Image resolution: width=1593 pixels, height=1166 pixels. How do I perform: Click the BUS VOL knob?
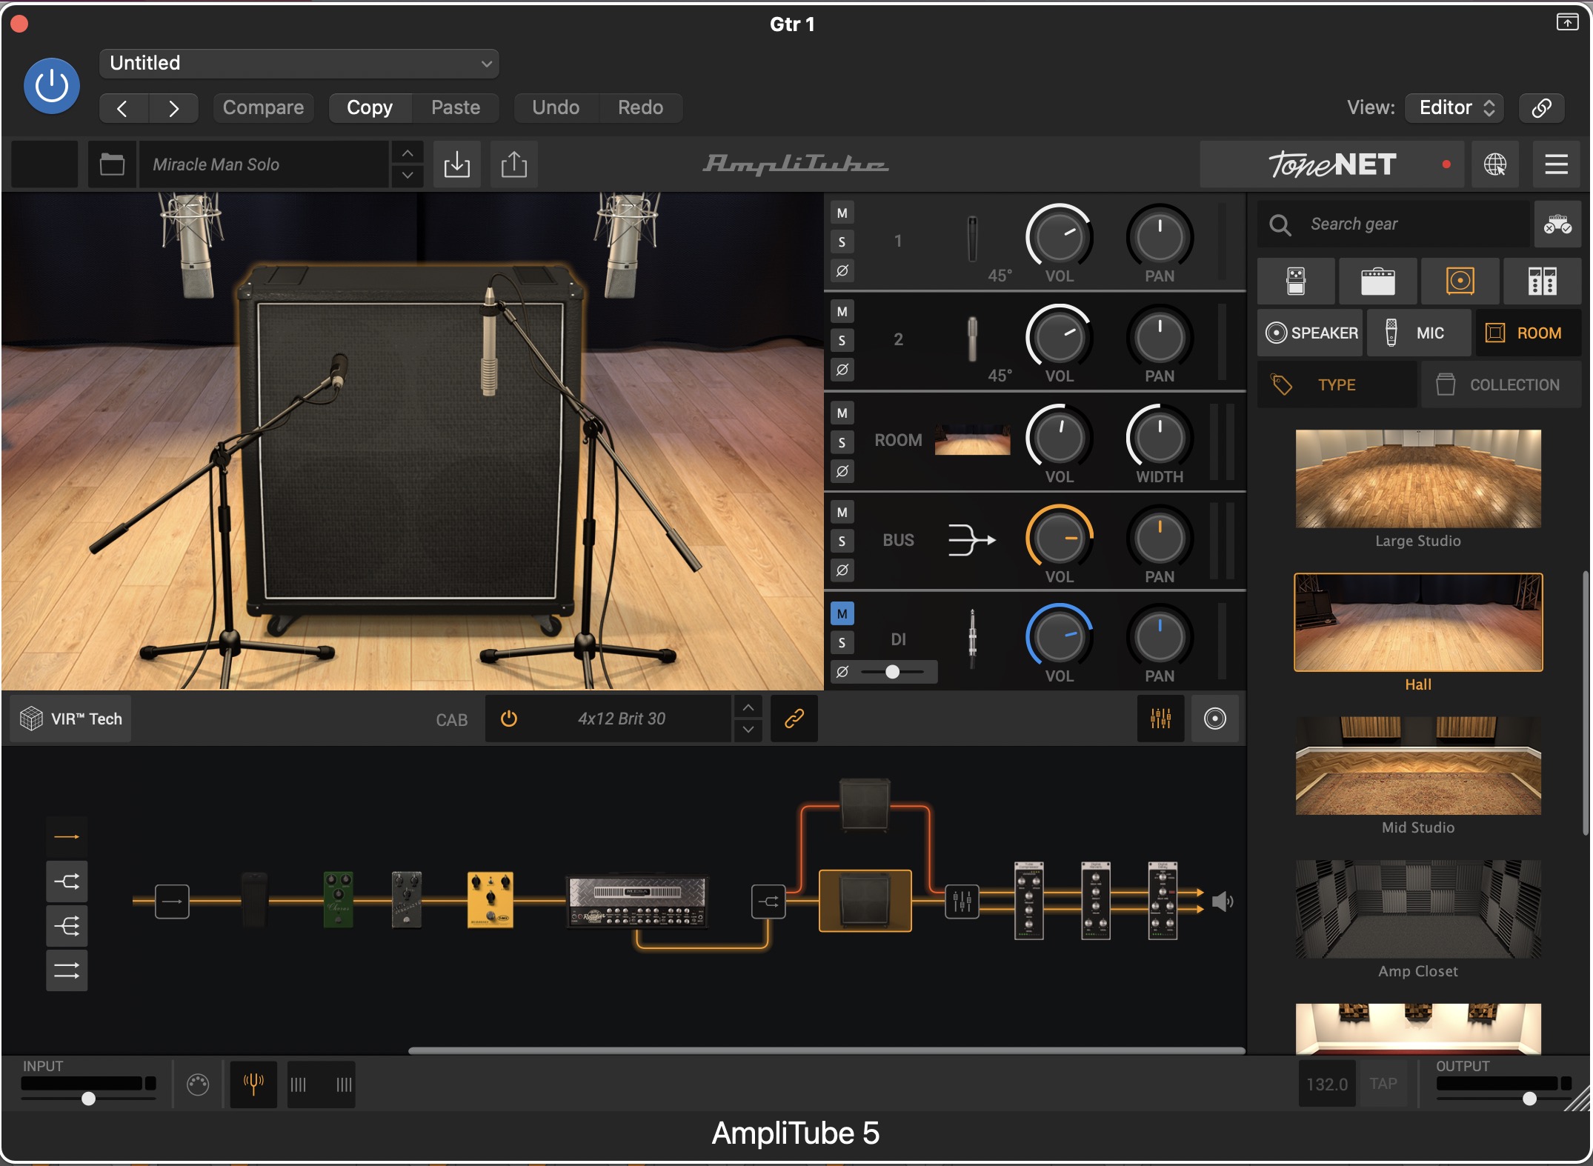click(x=1059, y=539)
